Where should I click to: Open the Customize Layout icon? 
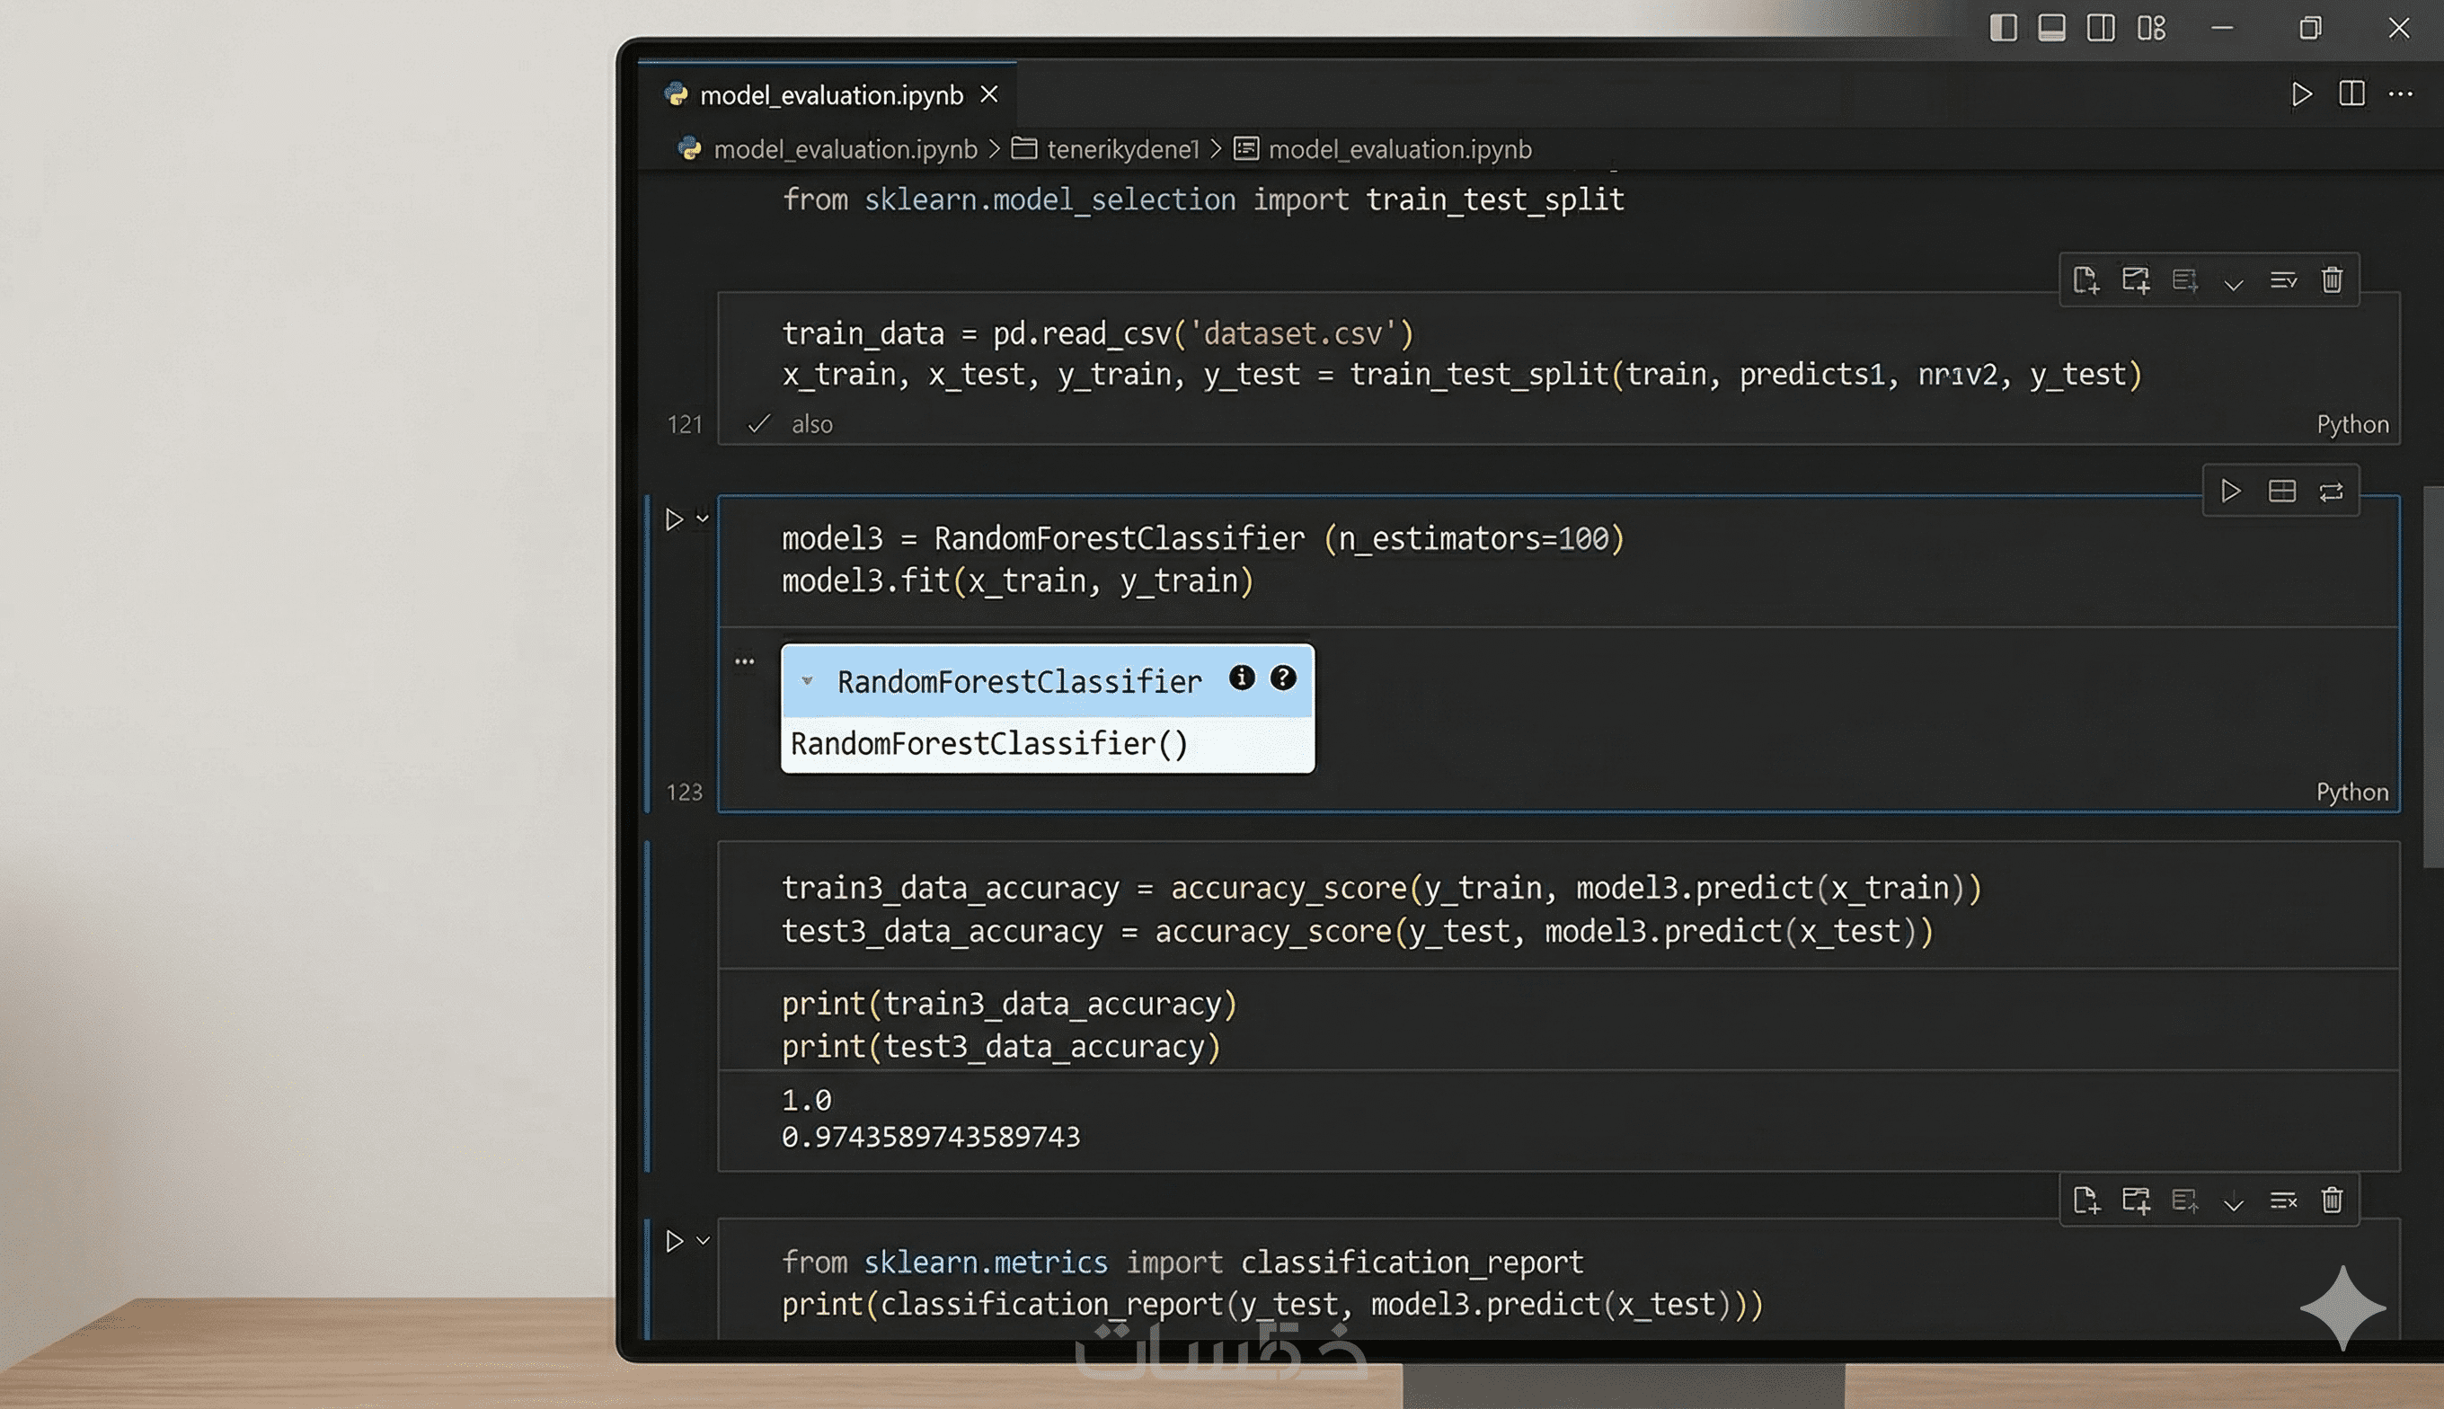[2151, 28]
